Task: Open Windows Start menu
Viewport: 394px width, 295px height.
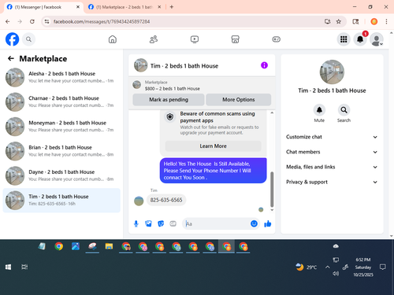Action: (8, 267)
